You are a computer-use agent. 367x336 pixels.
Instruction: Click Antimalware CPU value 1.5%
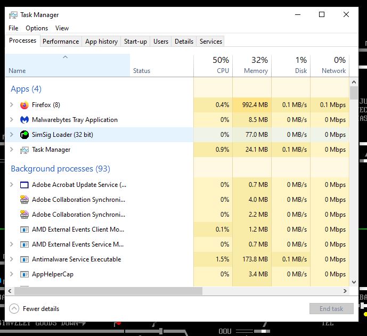[222, 259]
